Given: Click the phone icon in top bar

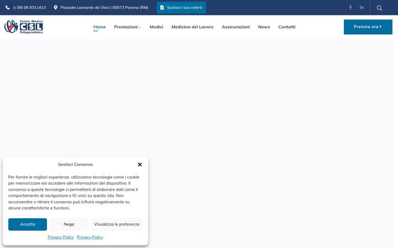Looking at the screenshot, I should 8,8.
